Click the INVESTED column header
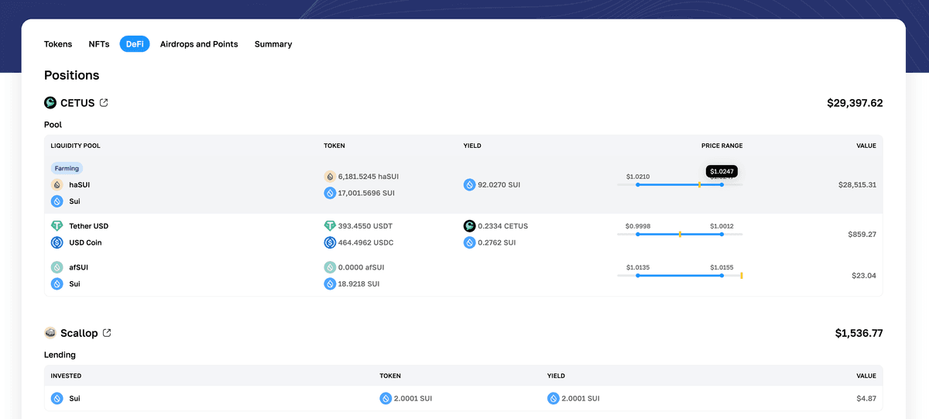Image resolution: width=929 pixels, height=419 pixels. tap(66, 376)
